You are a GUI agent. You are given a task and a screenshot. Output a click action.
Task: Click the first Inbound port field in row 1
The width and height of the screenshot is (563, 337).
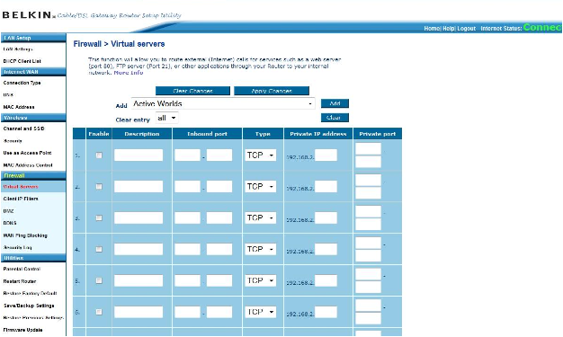coord(187,155)
